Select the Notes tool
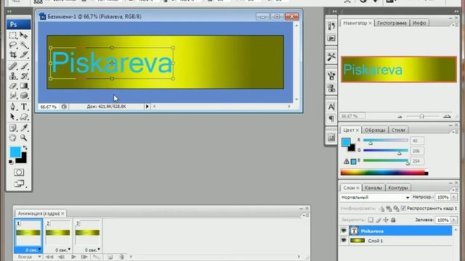 click(13, 128)
